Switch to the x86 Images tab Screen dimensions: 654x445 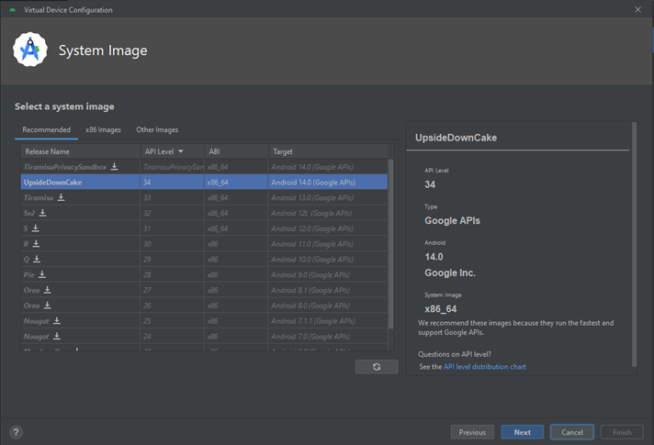103,130
